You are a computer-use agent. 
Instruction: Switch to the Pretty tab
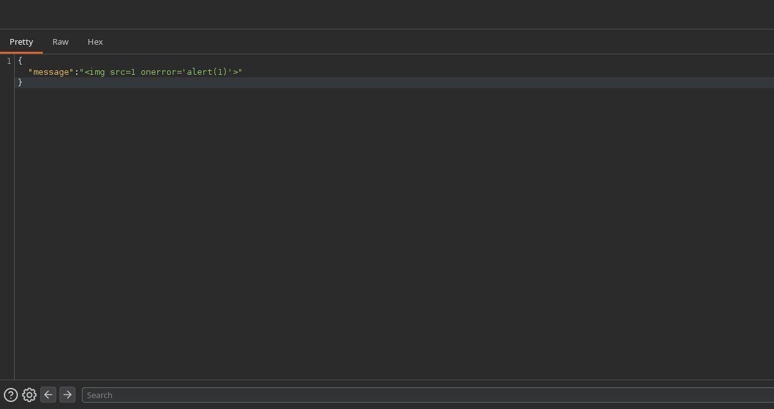[21, 42]
